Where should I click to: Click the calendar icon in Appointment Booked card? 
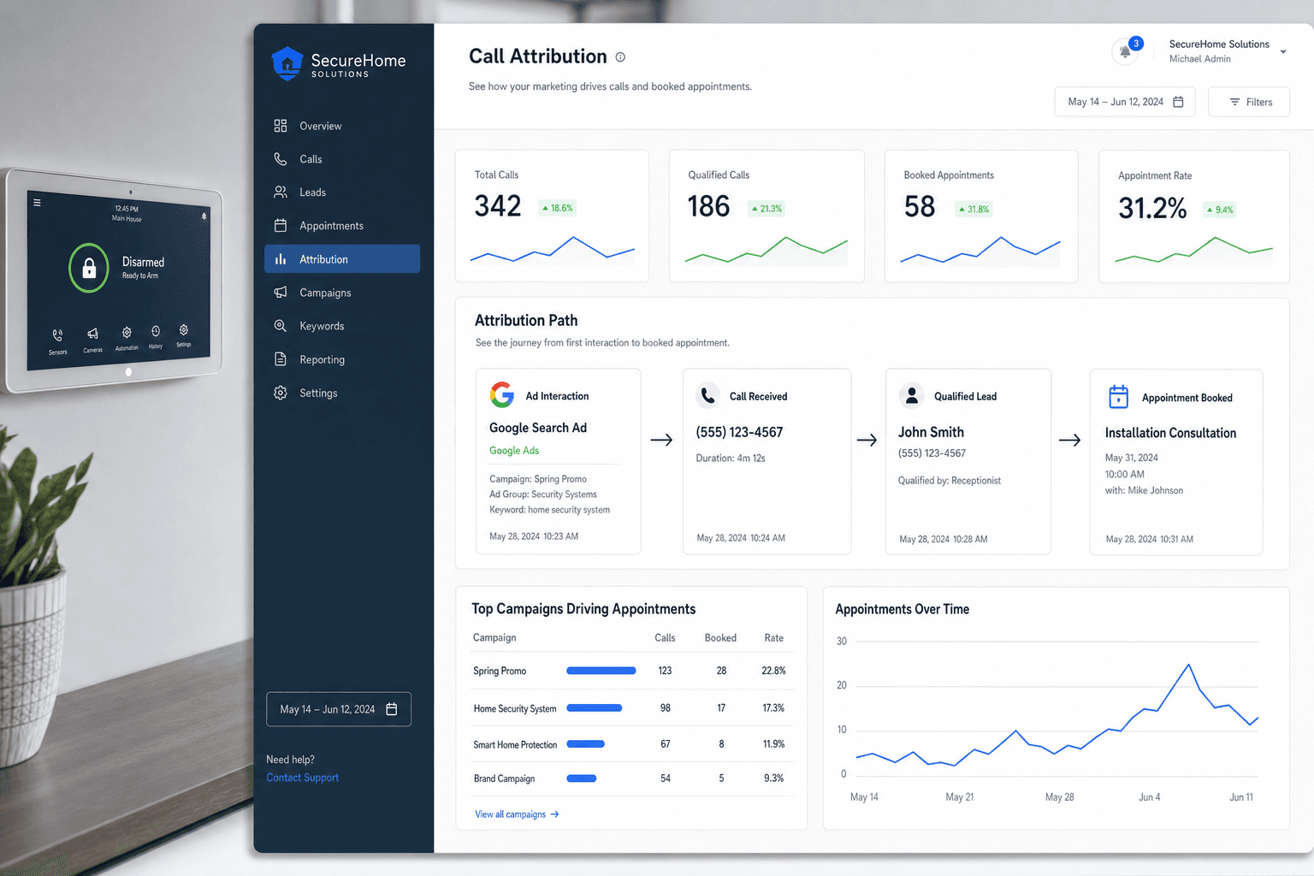(1118, 397)
